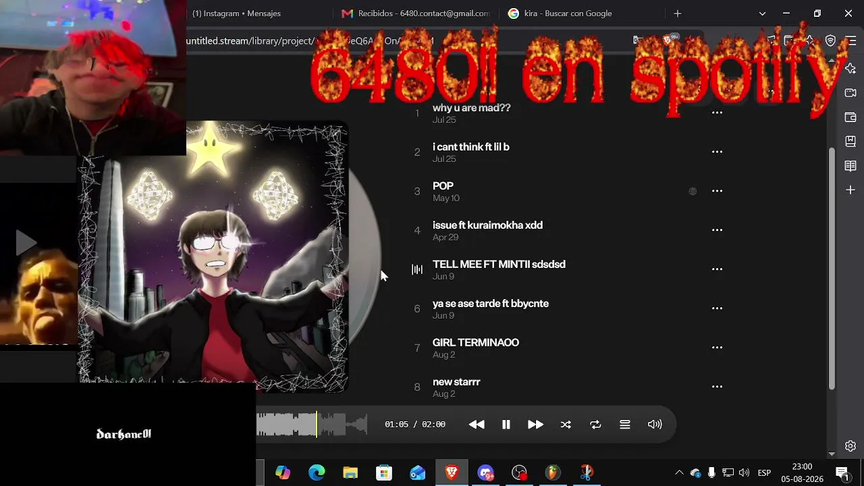This screenshot has width=864, height=486.
Task: Open options for 'ya se ase tarde ft bbycnte'
Action: 717,308
